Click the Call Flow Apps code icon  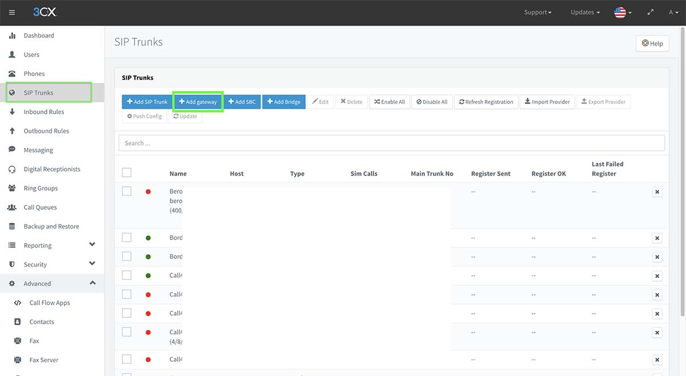tap(18, 303)
